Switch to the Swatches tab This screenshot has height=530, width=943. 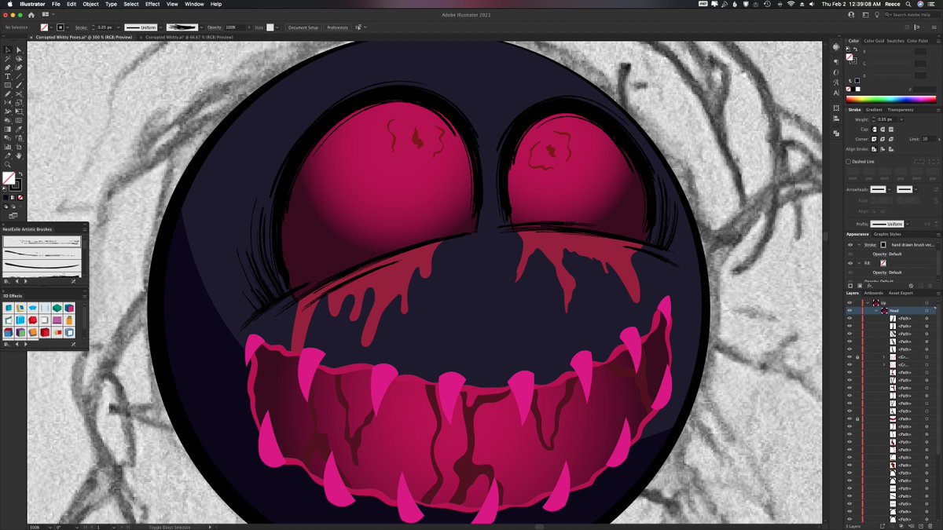click(x=896, y=41)
